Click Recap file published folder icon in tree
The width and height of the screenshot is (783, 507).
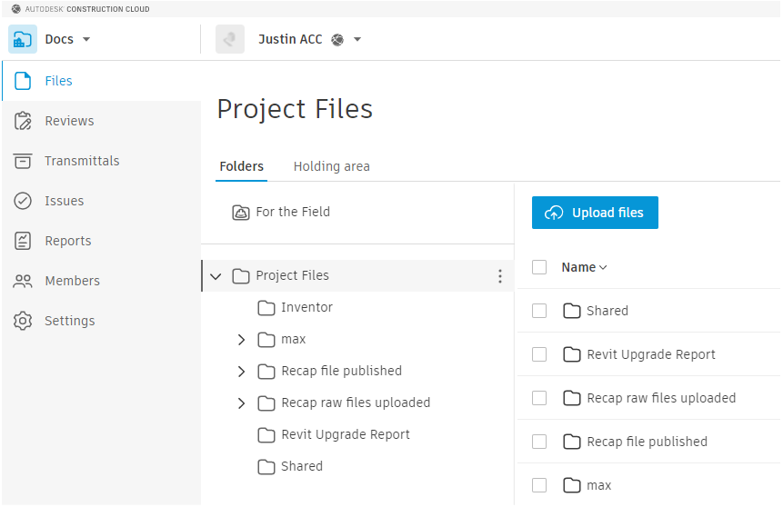point(266,372)
